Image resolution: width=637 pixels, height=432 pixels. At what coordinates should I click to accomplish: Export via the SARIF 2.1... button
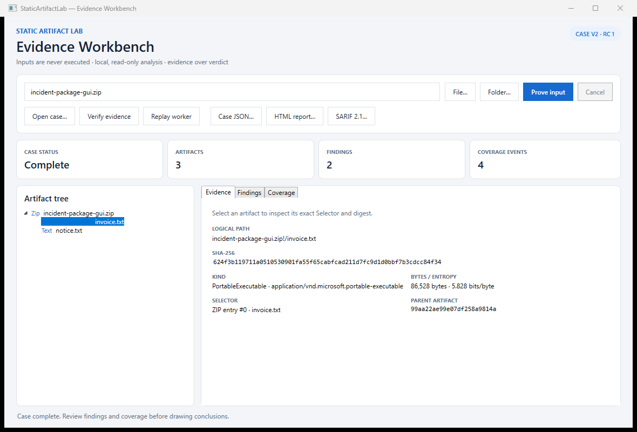tap(351, 116)
